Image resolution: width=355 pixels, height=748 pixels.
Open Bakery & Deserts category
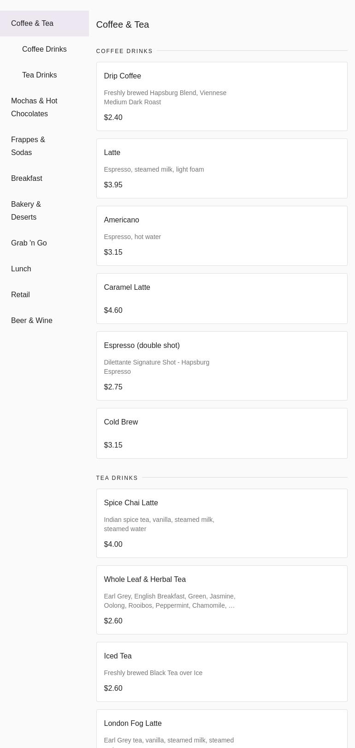tap(26, 211)
